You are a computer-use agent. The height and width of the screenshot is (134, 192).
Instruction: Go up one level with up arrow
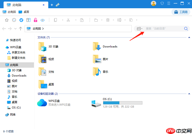coord(20,29)
